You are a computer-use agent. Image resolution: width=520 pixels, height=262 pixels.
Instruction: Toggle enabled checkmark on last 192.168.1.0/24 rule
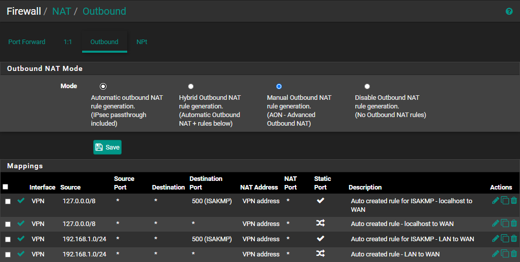point(21,254)
